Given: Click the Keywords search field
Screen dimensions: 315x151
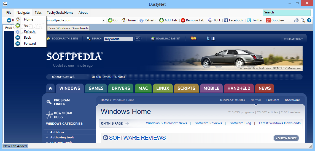Looking at the screenshot, I should pyautogui.click(x=118, y=39).
